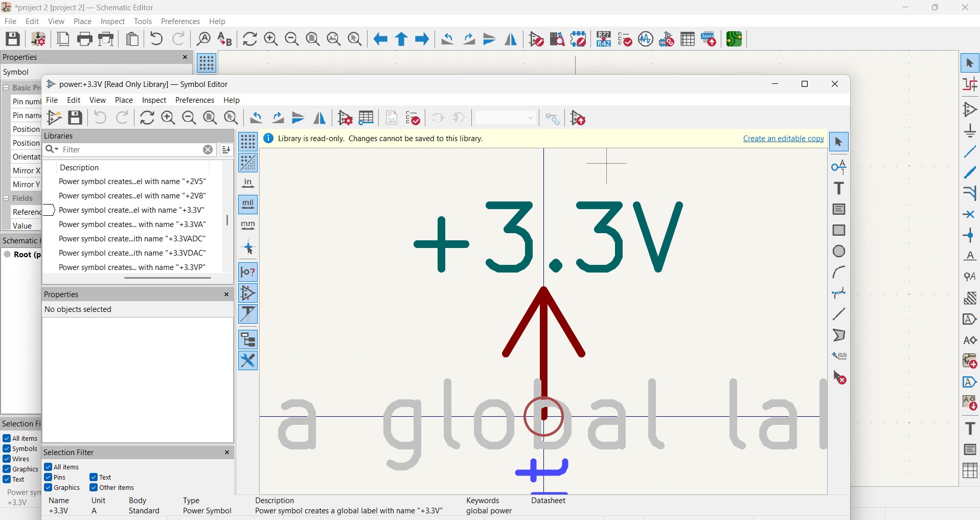Zoom in on Symbol Editor canvas
The height and width of the screenshot is (520, 980).
tap(168, 118)
